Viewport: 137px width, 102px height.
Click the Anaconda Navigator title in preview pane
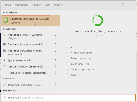98,31
